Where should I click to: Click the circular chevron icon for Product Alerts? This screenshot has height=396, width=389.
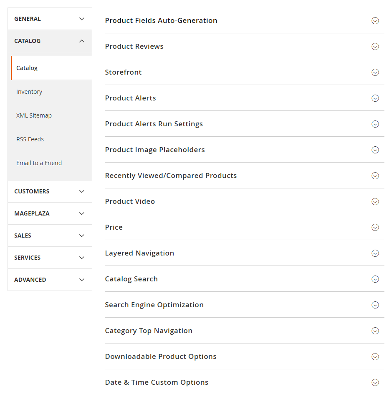[x=375, y=98]
